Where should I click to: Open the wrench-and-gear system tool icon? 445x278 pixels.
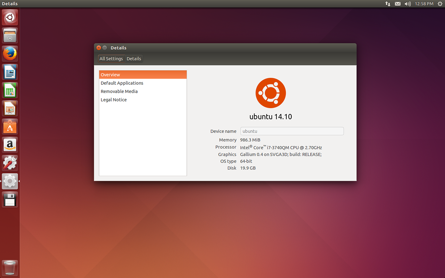tap(10, 163)
